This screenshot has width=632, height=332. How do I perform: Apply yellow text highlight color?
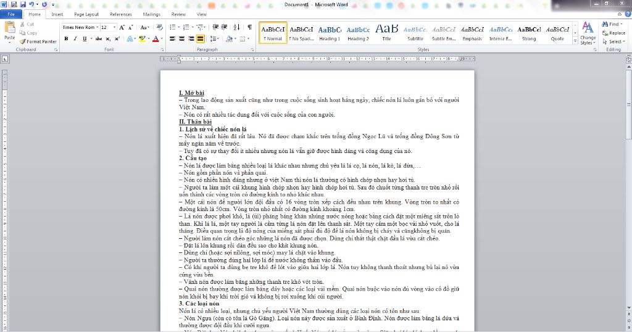[x=141, y=39]
